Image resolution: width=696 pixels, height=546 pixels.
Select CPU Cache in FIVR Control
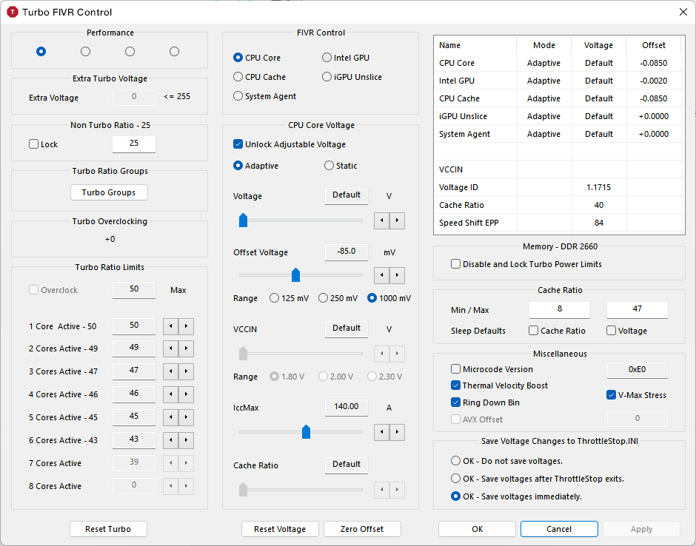coord(260,77)
